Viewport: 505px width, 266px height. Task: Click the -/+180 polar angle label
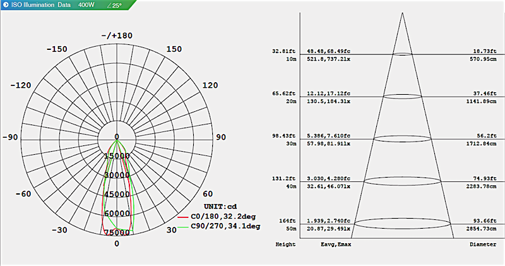click(117, 35)
